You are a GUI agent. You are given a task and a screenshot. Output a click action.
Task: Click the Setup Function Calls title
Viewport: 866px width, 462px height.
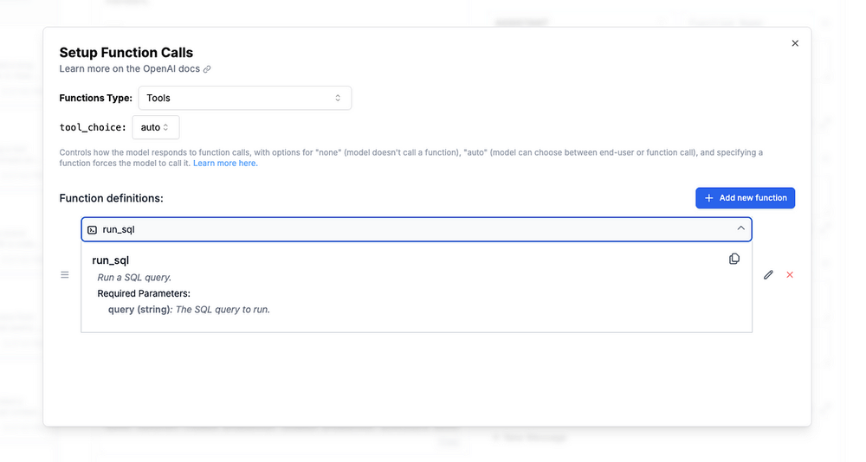126,53
